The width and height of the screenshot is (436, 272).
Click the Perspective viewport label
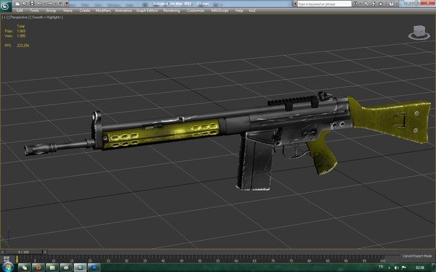(18, 17)
